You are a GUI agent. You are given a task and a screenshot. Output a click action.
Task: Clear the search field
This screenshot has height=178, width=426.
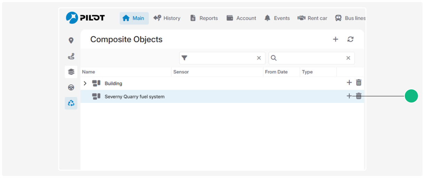tap(348, 58)
